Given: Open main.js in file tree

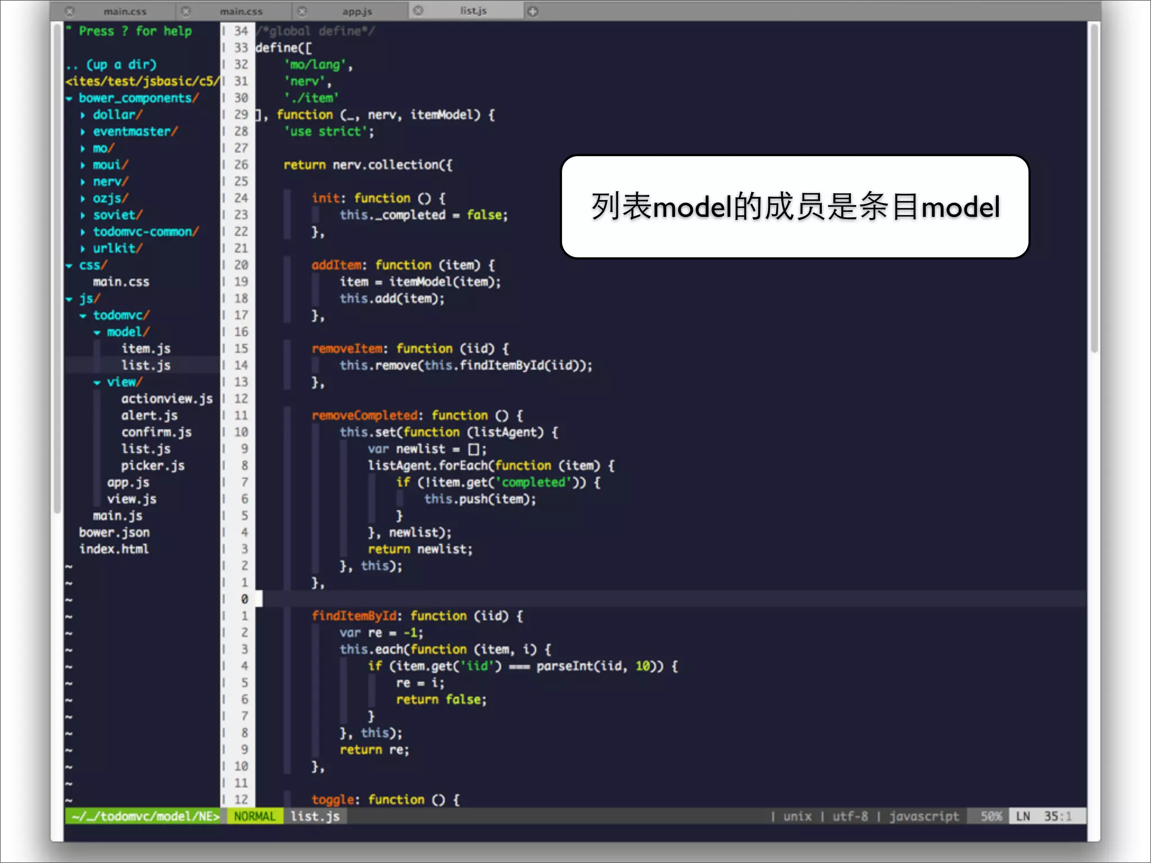Looking at the screenshot, I should [118, 516].
